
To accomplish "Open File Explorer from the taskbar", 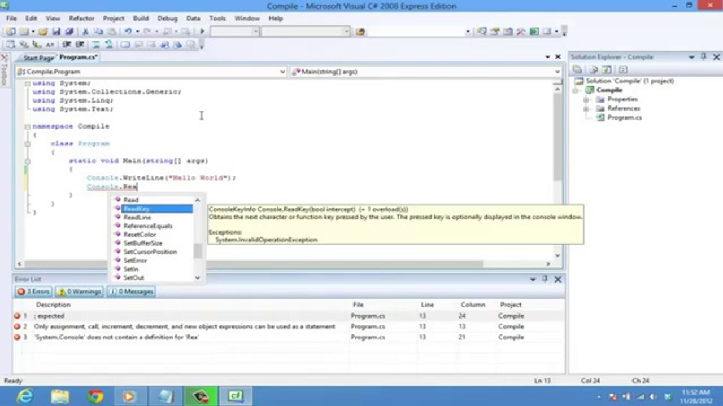I will tap(60, 396).
